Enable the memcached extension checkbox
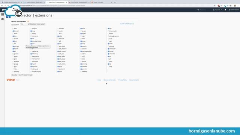 [x=31, y=59]
